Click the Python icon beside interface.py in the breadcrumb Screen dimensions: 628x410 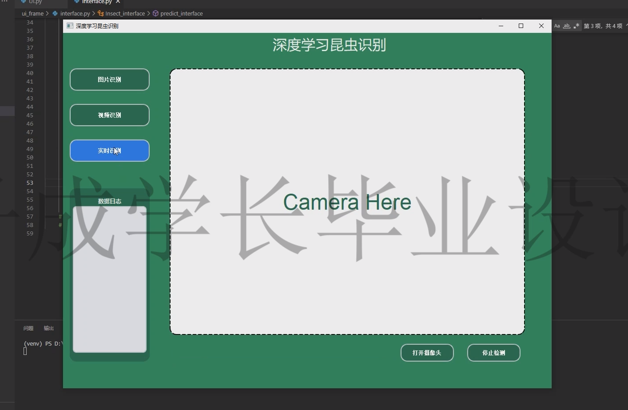[56, 13]
